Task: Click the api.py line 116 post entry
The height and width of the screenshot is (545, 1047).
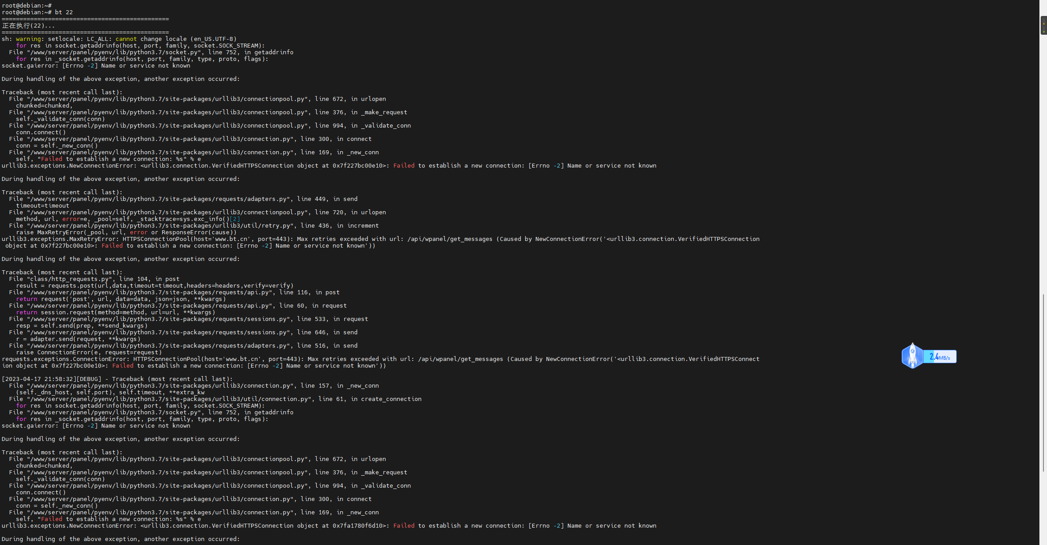Action: click(174, 292)
